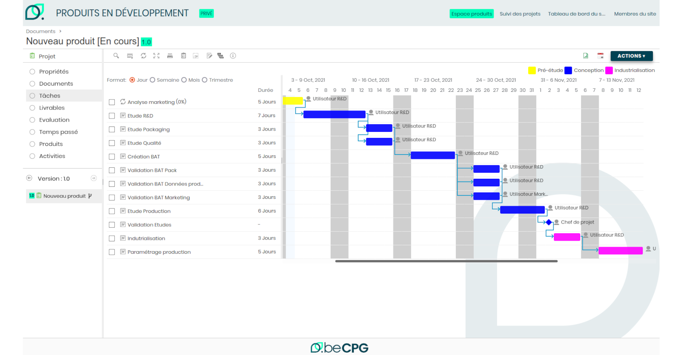
Task: Go to next version using right arrow
Action: [x=94, y=178]
